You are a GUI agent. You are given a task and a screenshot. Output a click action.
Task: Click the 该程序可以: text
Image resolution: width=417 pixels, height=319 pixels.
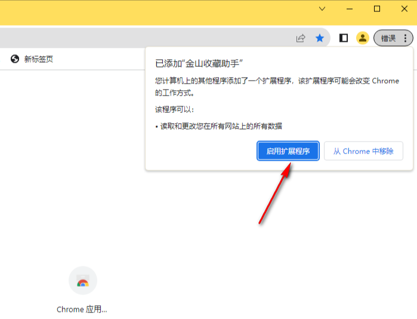point(174,109)
